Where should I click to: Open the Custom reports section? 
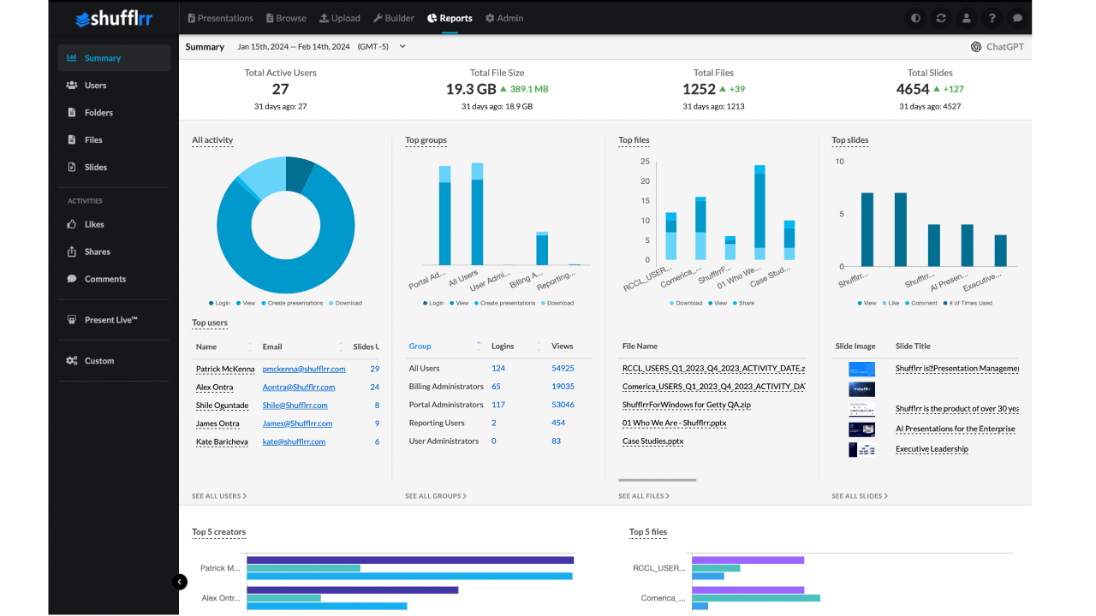click(x=114, y=361)
